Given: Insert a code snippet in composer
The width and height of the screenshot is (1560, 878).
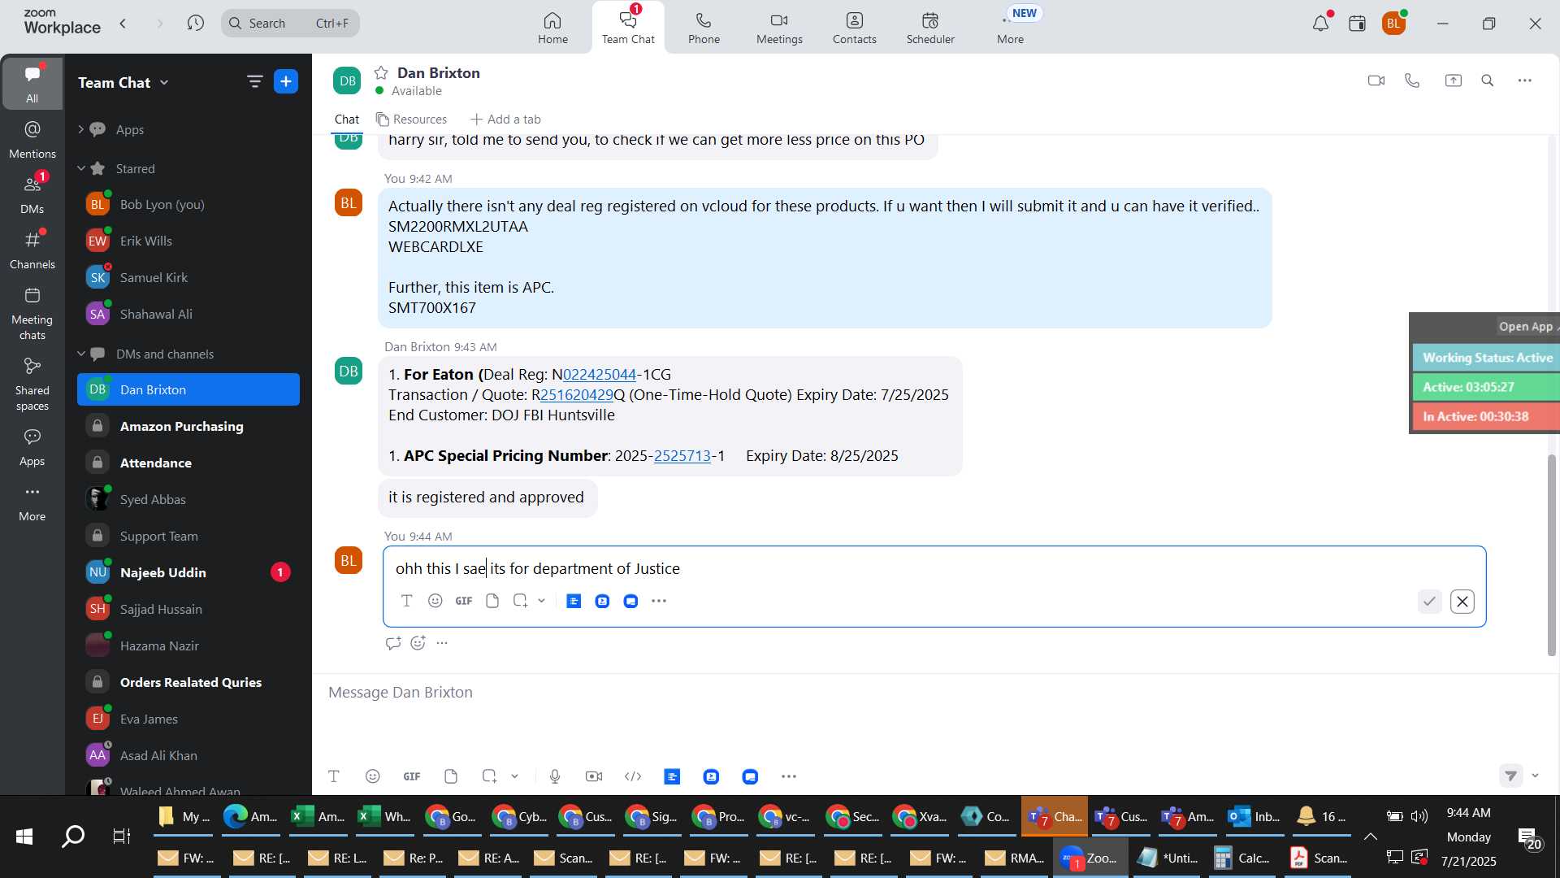Looking at the screenshot, I should coord(633,776).
